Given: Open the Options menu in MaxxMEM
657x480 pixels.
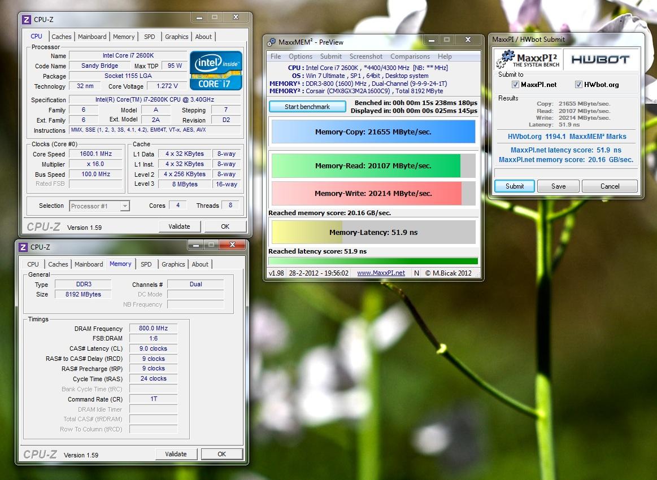Looking at the screenshot, I should click(301, 56).
